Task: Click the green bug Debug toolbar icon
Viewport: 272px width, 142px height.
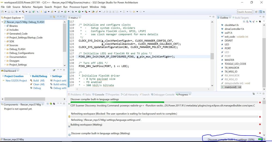Action: click(73, 12)
